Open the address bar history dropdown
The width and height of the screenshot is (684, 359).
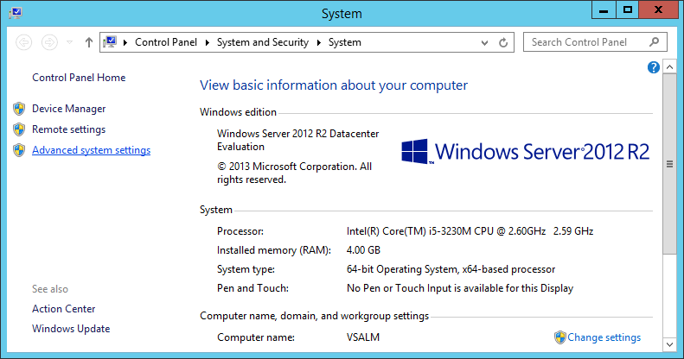[484, 42]
